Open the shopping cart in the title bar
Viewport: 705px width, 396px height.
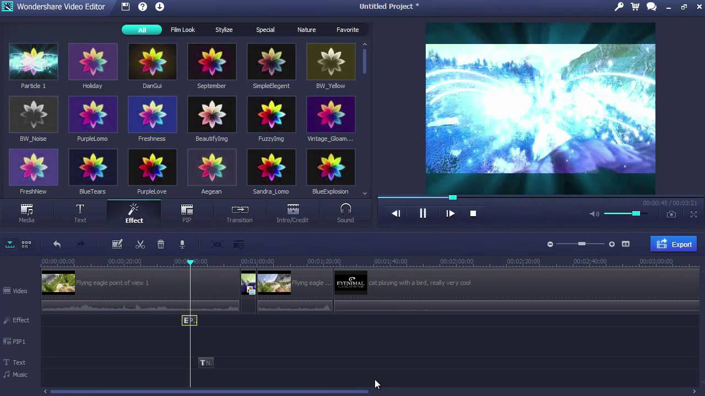[634, 7]
